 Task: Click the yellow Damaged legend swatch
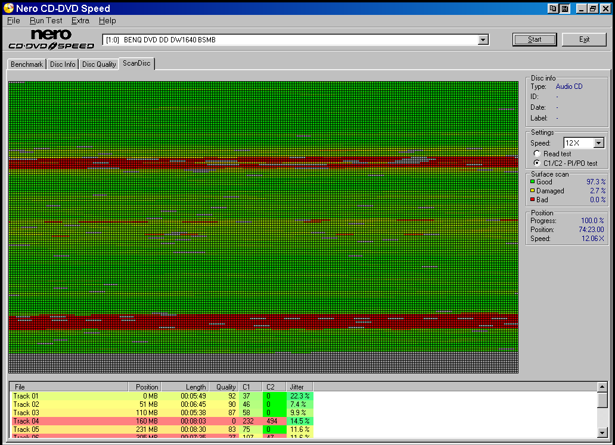tap(533, 190)
